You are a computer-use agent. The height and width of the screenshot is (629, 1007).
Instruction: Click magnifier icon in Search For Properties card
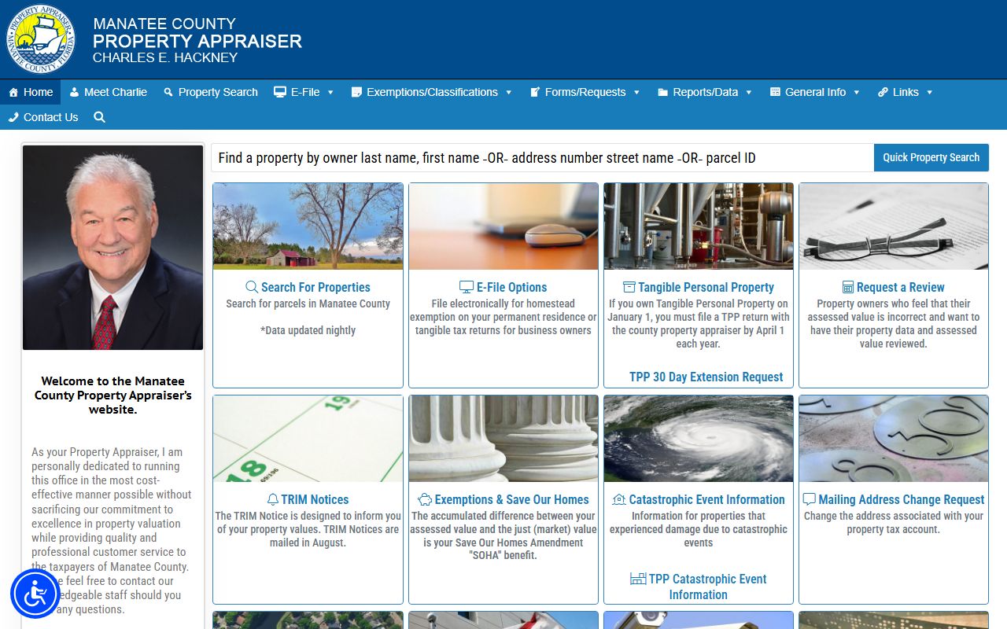(252, 287)
